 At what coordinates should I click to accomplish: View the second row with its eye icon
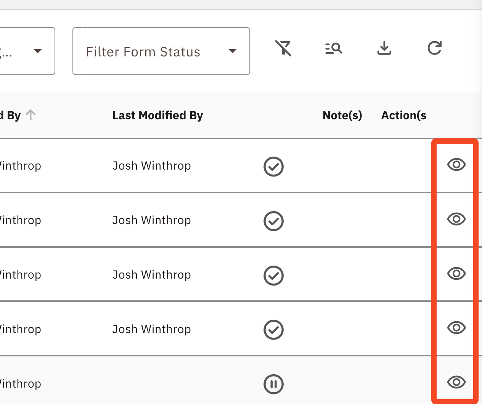point(456,219)
